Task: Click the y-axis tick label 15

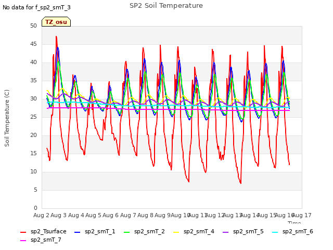Action: tap(33, 153)
